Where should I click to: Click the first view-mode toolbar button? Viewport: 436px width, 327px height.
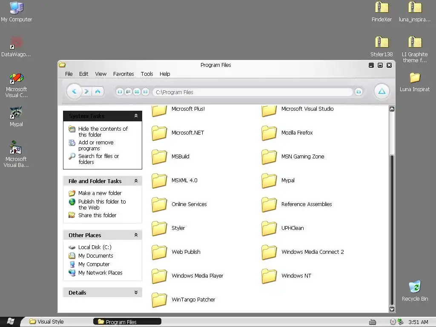120,92
